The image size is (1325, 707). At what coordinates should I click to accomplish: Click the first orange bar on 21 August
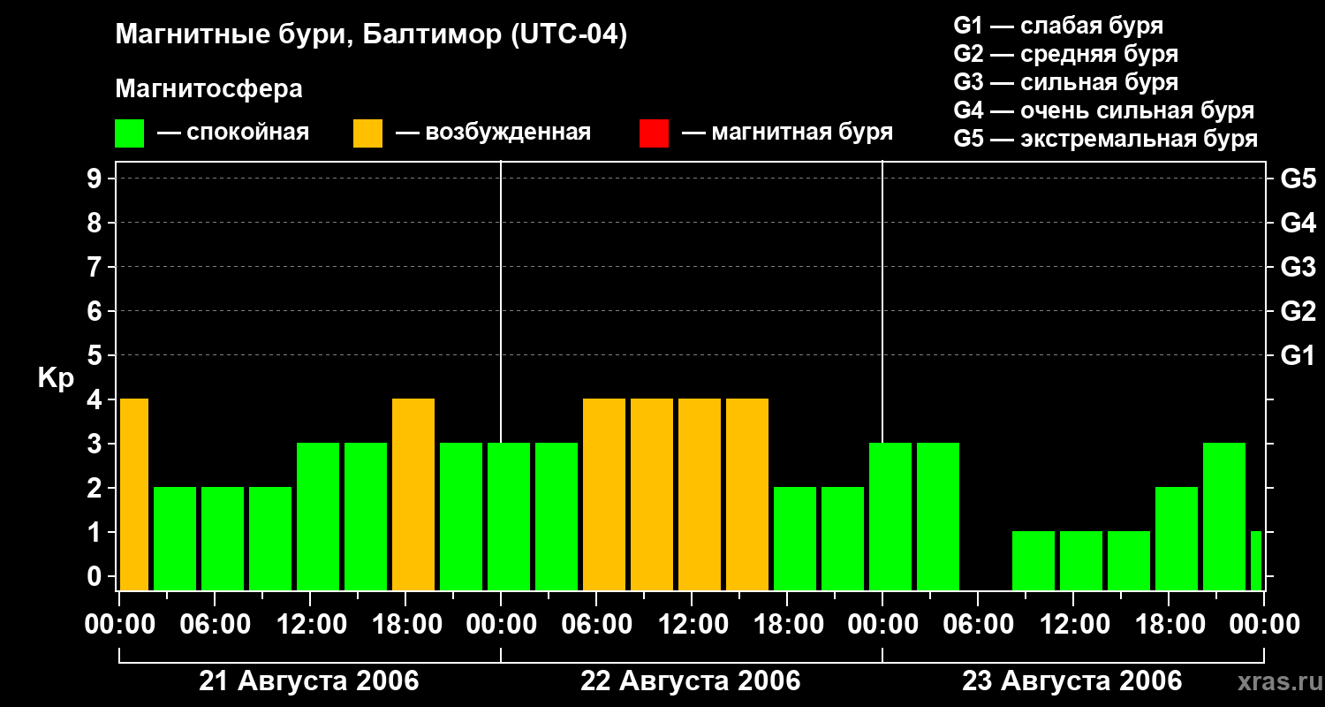click(133, 494)
